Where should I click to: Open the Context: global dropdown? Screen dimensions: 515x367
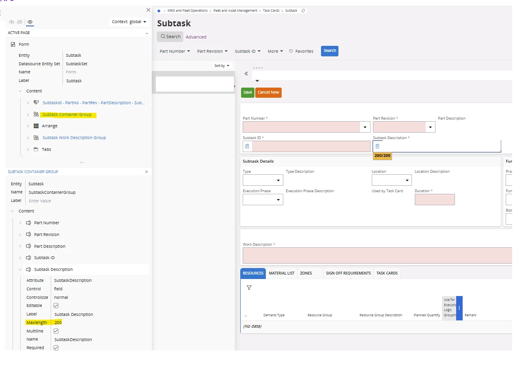(x=129, y=22)
